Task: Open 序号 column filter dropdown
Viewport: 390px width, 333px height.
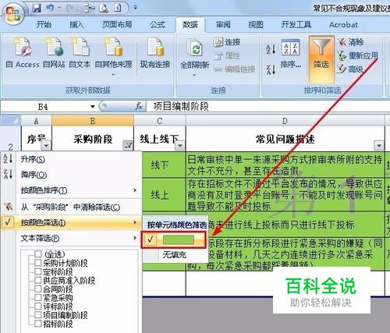Action: coord(46,146)
